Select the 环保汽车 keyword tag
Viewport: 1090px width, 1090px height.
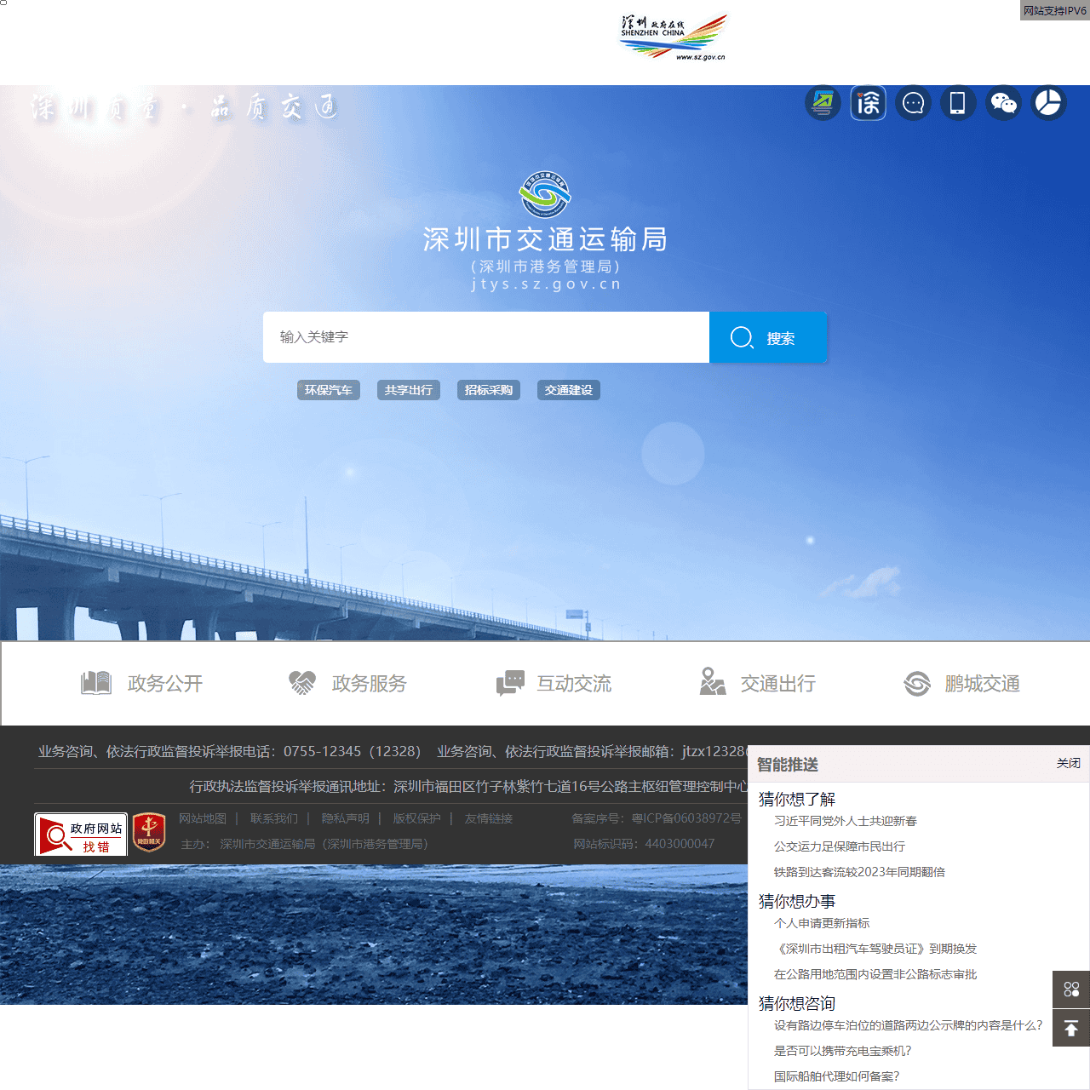pyautogui.click(x=329, y=390)
